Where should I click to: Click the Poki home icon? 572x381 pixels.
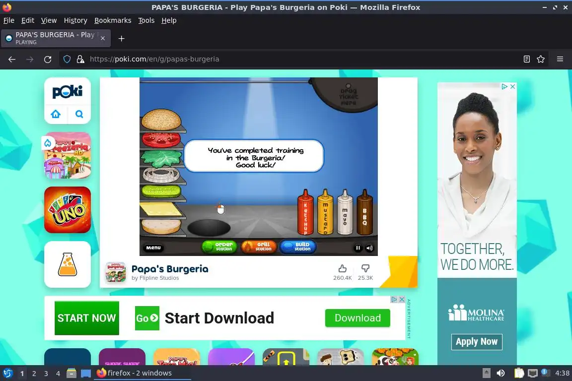(56, 114)
